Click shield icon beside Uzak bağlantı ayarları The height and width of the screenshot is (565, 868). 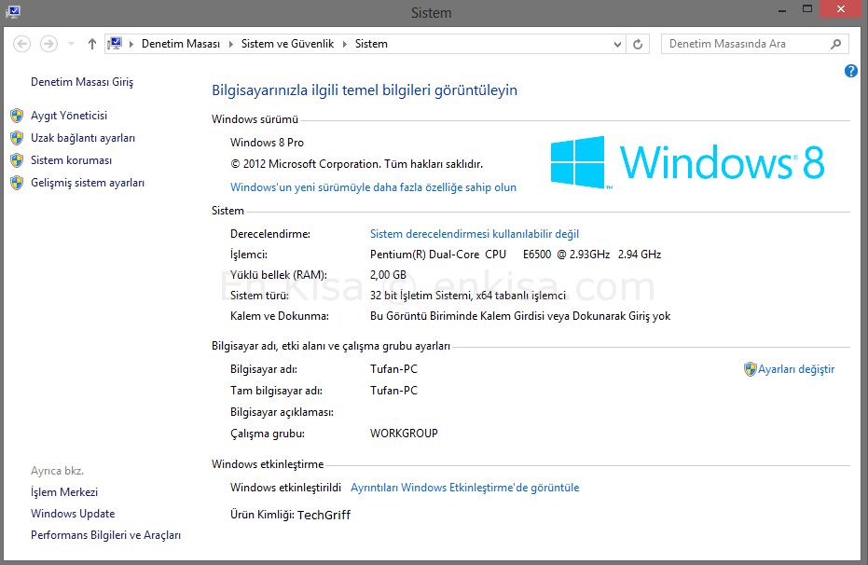point(17,138)
